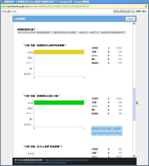The image size is (149, 166).
Task: Click the chart title about blog對你有幫助嗎
Action: pos(45,45)
